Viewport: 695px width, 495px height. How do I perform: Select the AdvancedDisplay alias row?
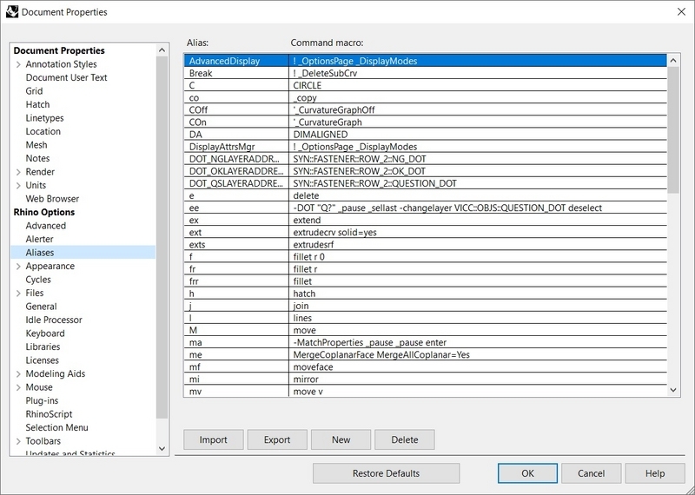tap(425, 61)
